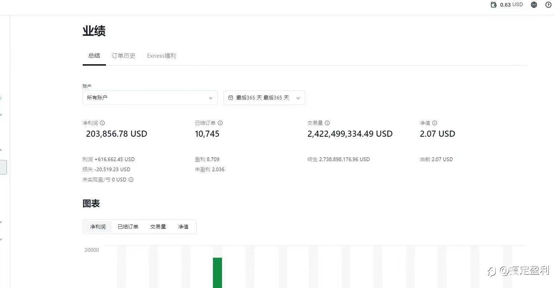Switch to the Exness福利 tab
Screen dimensions: 555x288
coord(161,56)
